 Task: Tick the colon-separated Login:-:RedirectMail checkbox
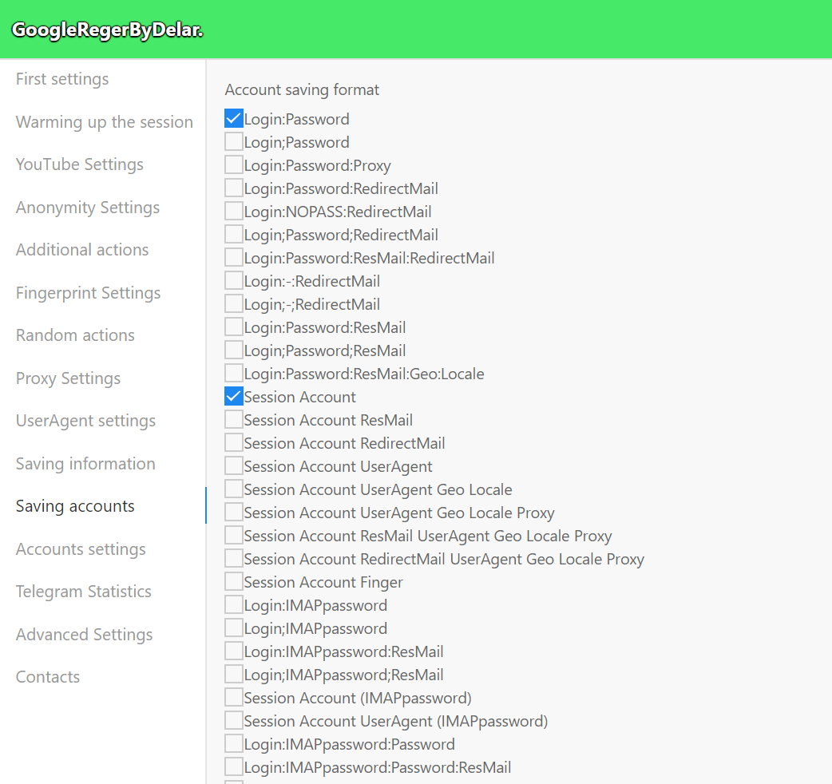(x=233, y=281)
